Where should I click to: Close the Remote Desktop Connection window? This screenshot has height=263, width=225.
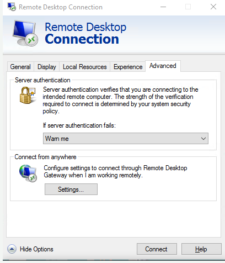(213, 7)
